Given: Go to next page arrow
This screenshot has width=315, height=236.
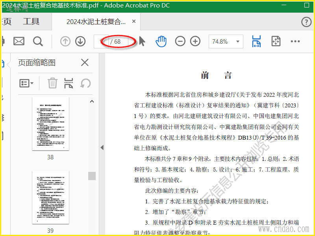Looking at the screenshot, I should tap(80, 42).
